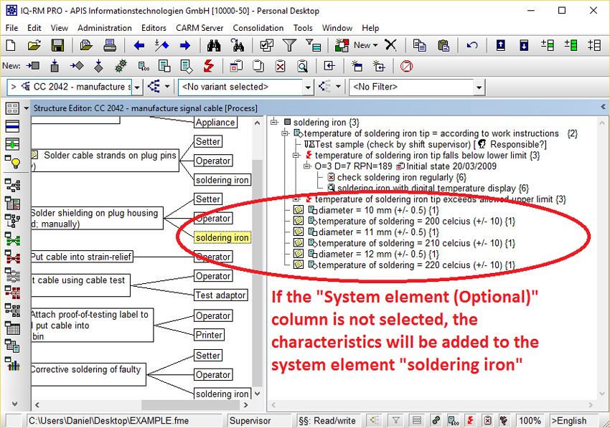The height and width of the screenshot is (428, 610).
Task: Undo with the curved blue arrow
Action: point(472,45)
